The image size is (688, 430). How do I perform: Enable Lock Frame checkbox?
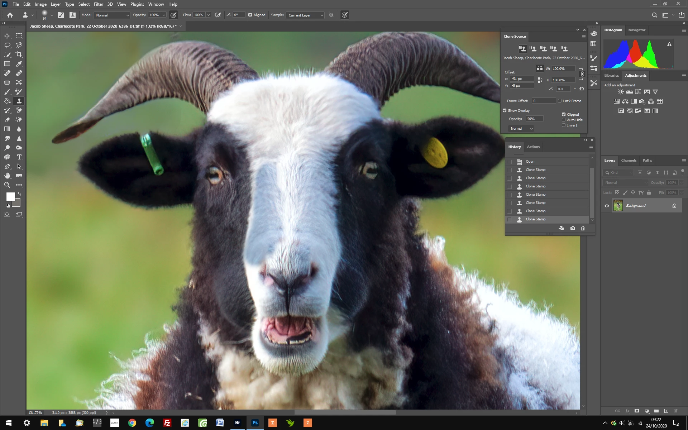pyautogui.click(x=560, y=101)
